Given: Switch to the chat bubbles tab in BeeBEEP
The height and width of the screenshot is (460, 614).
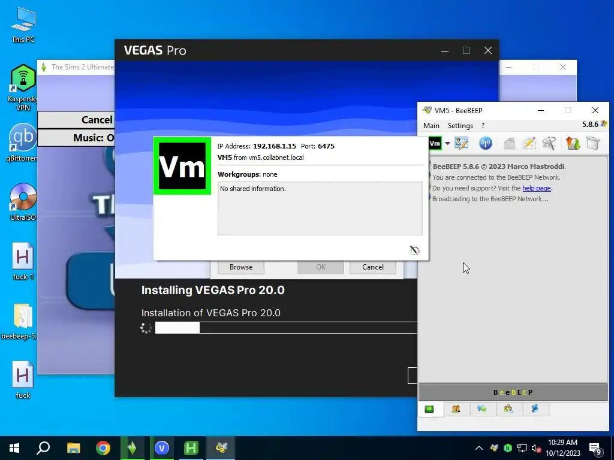Looking at the screenshot, I should coord(482,409).
